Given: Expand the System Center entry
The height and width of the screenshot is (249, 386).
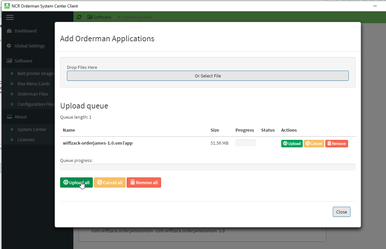Looking at the screenshot, I should (32, 130).
